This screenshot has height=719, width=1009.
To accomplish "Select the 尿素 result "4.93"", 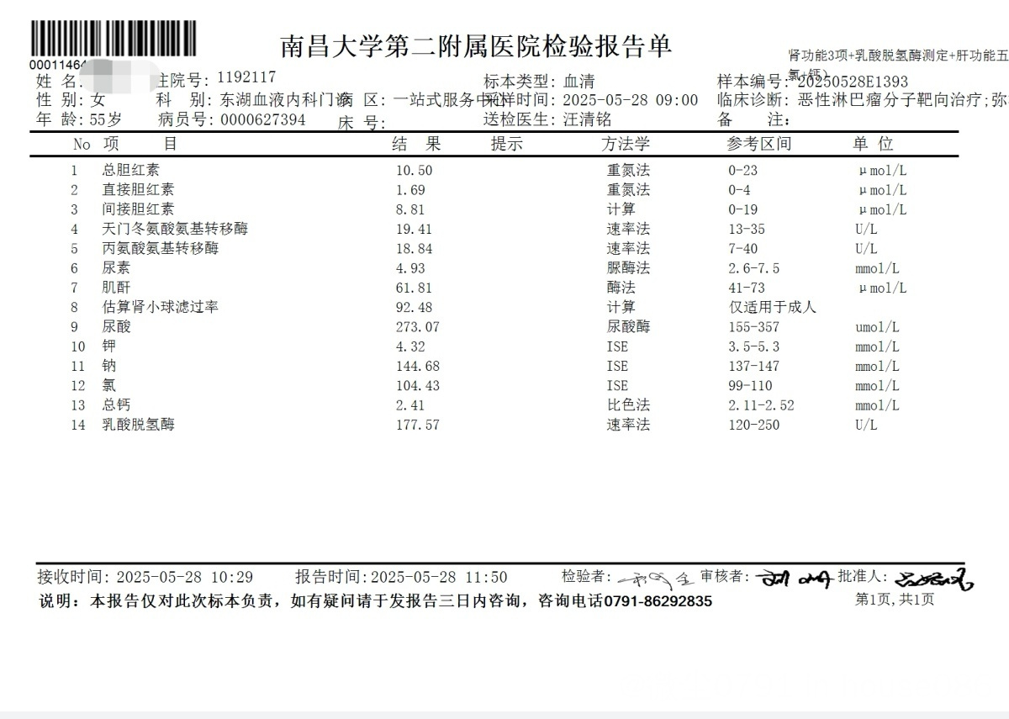I will tap(410, 268).
